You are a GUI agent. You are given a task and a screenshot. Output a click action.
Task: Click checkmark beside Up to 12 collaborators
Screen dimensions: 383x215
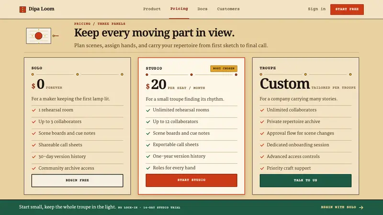148,122
